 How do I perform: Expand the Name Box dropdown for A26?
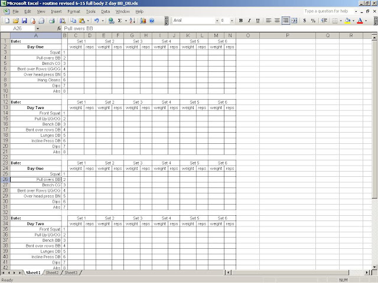[x=38, y=29]
